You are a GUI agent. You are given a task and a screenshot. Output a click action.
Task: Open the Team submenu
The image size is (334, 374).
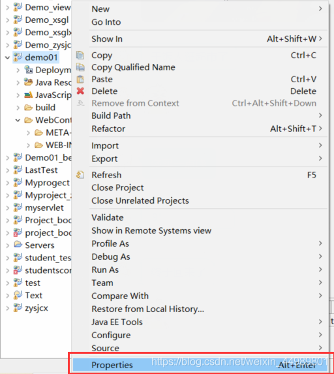[x=200, y=283]
